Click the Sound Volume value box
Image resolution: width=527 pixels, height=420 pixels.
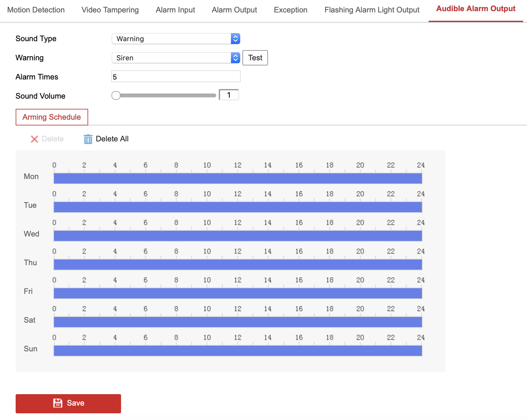229,95
